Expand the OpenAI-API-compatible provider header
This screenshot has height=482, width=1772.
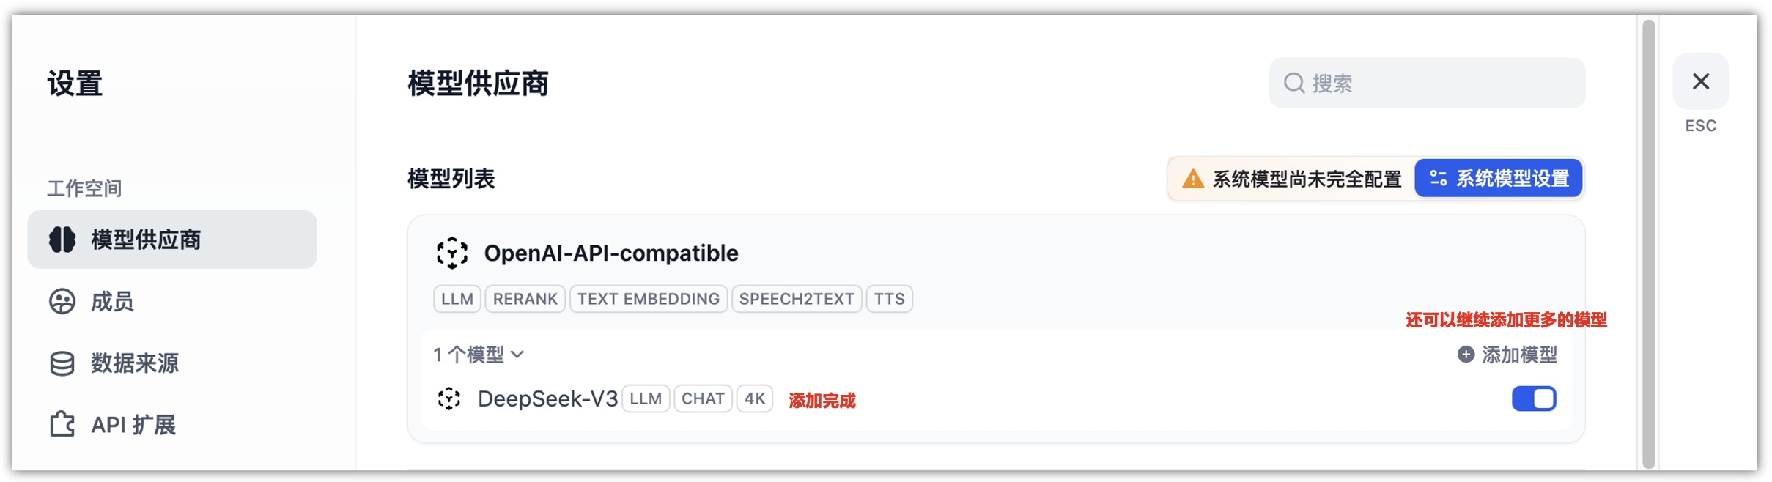click(x=611, y=253)
